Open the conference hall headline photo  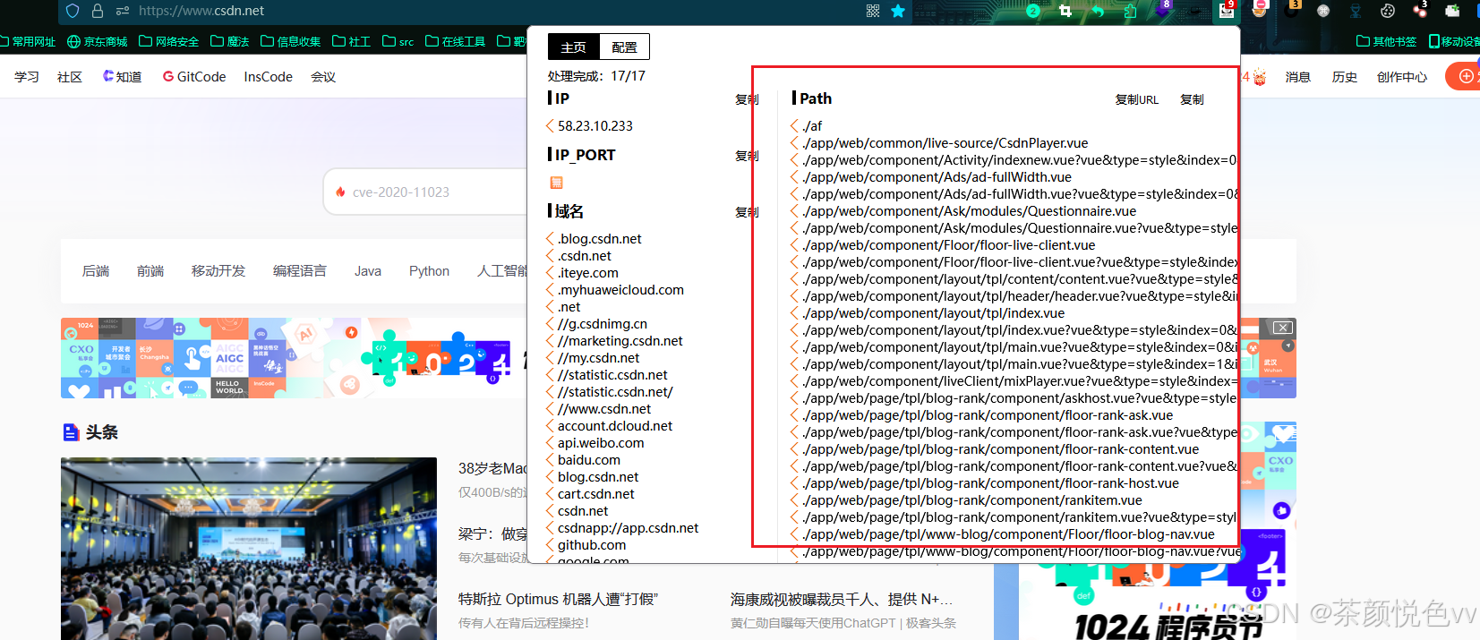coord(249,549)
